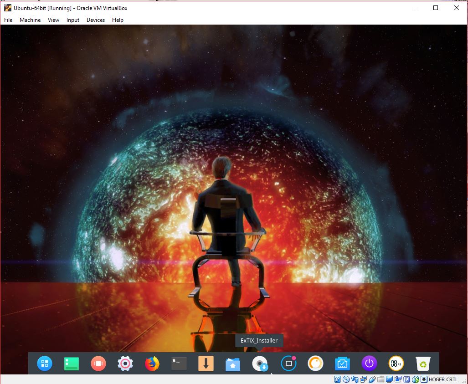Click the video capture status icon
Screen dimensions: 468x384
398,379
